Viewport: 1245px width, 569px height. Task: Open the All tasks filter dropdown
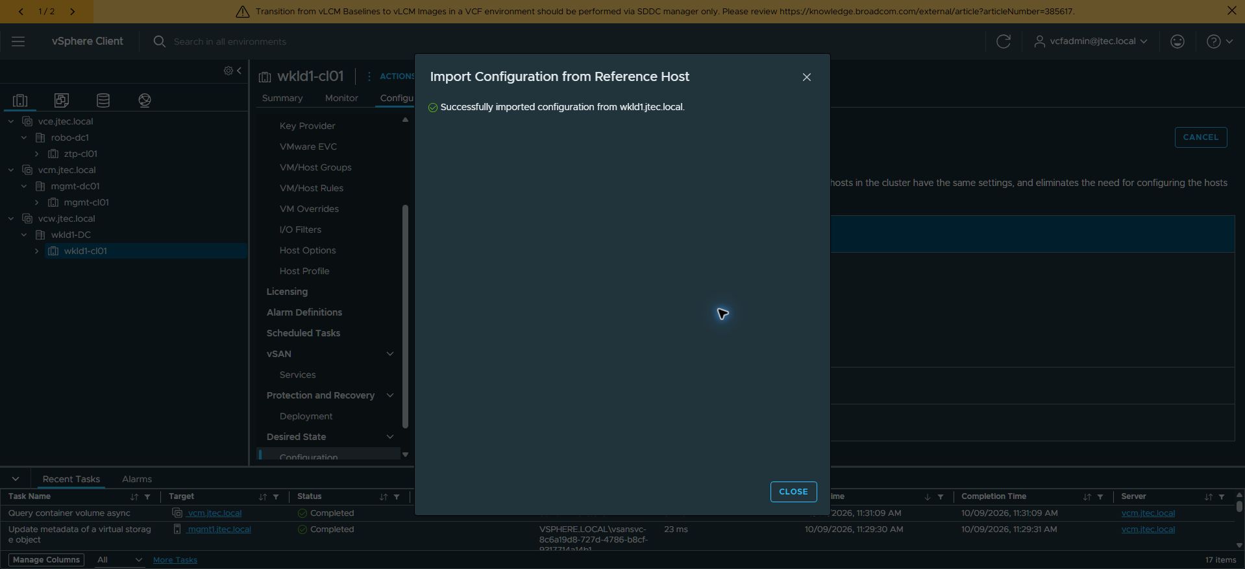pos(119,560)
